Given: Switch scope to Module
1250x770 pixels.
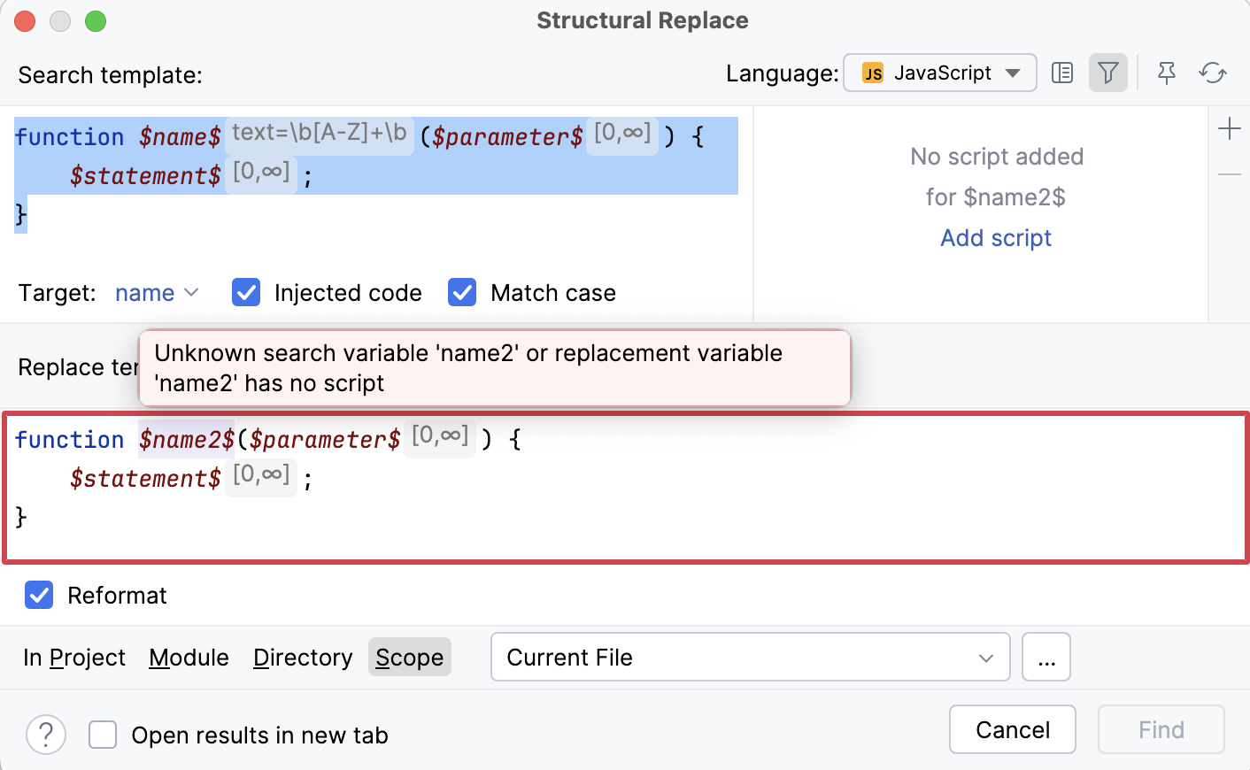Looking at the screenshot, I should click(x=189, y=657).
